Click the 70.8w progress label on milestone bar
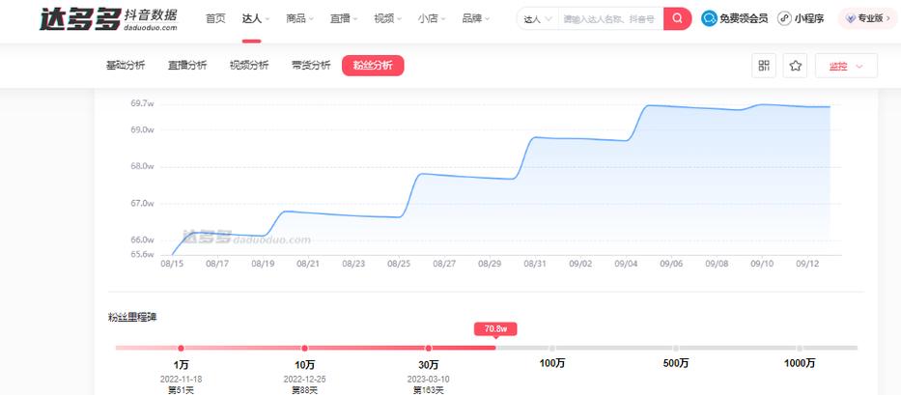This screenshot has height=395, width=901. (x=495, y=328)
